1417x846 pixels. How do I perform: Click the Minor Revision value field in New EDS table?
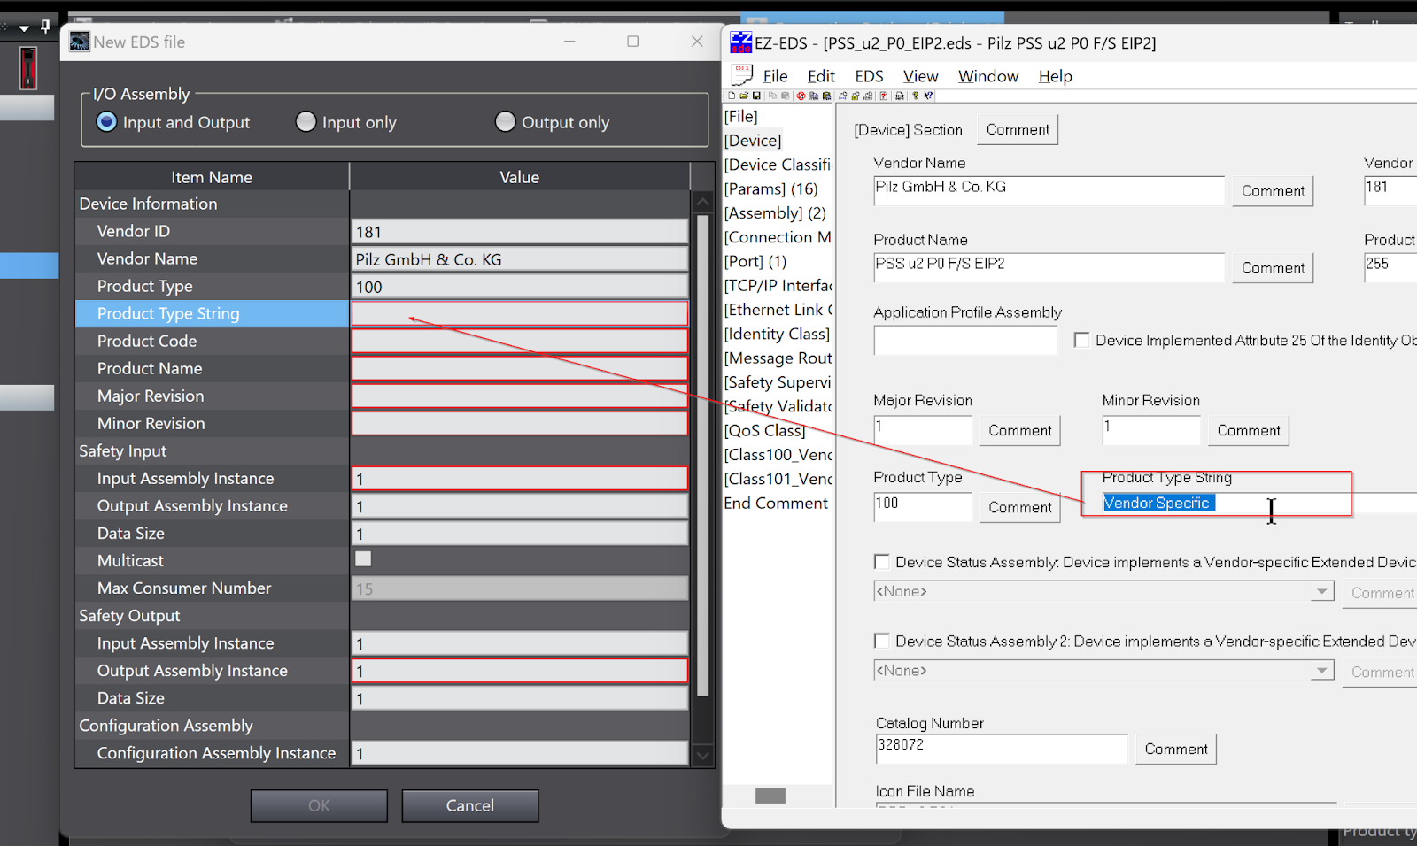[520, 423]
